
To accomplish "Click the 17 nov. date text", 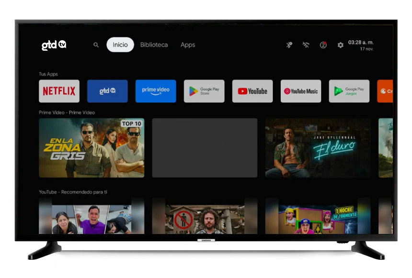I will click(x=367, y=49).
